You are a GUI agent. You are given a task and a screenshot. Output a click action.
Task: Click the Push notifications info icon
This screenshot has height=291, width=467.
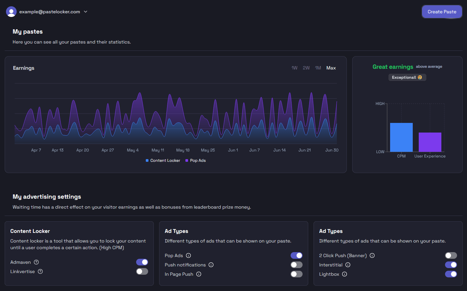click(x=211, y=265)
